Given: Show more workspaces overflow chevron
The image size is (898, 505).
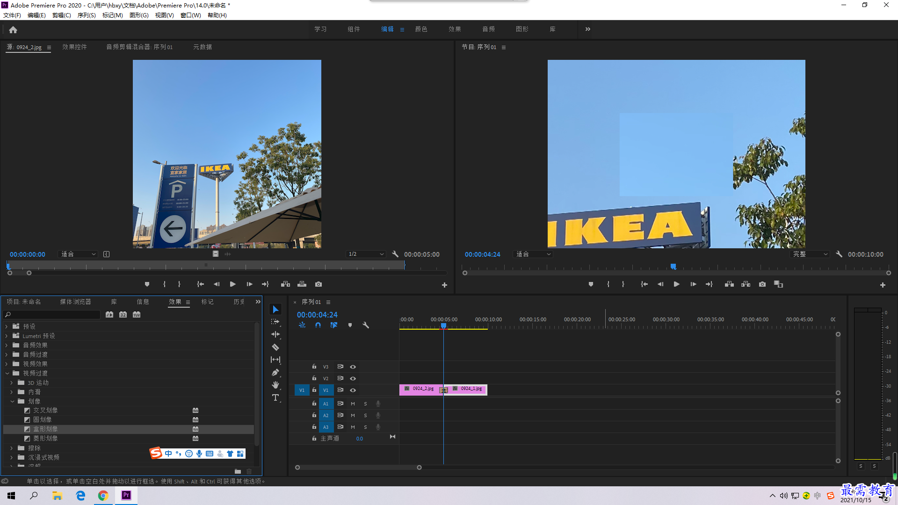Looking at the screenshot, I should point(588,29).
